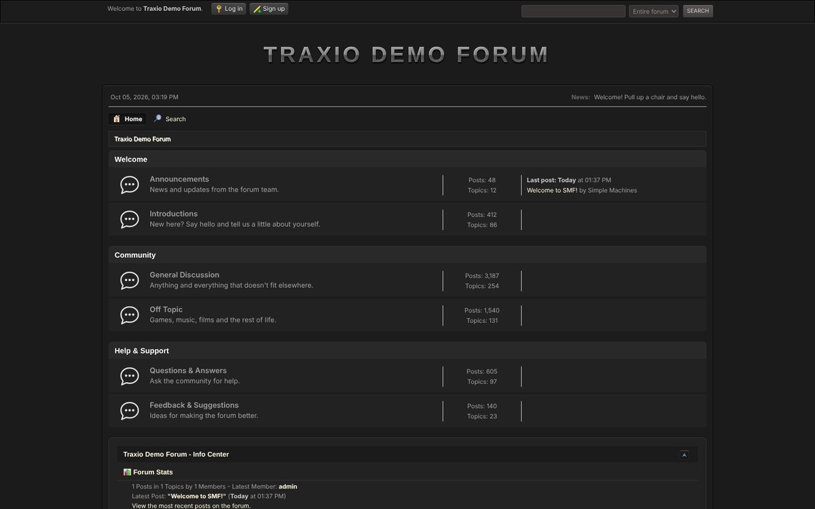Open the Questions & Answers board link

coord(188,371)
